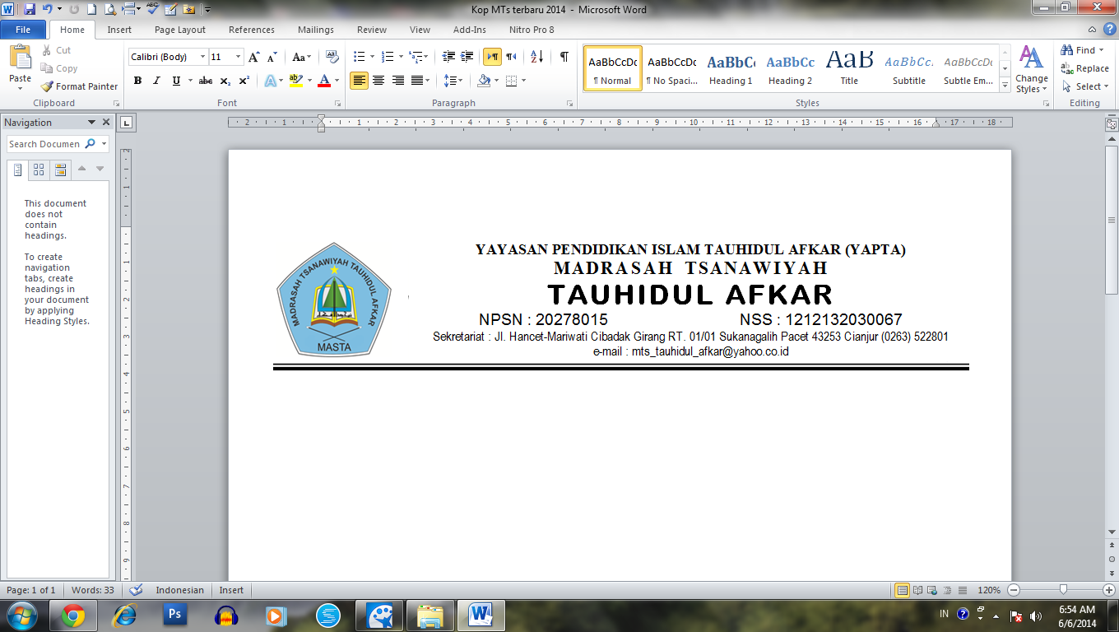This screenshot has width=1119, height=632.
Task: Grow font size
Action: point(254,57)
